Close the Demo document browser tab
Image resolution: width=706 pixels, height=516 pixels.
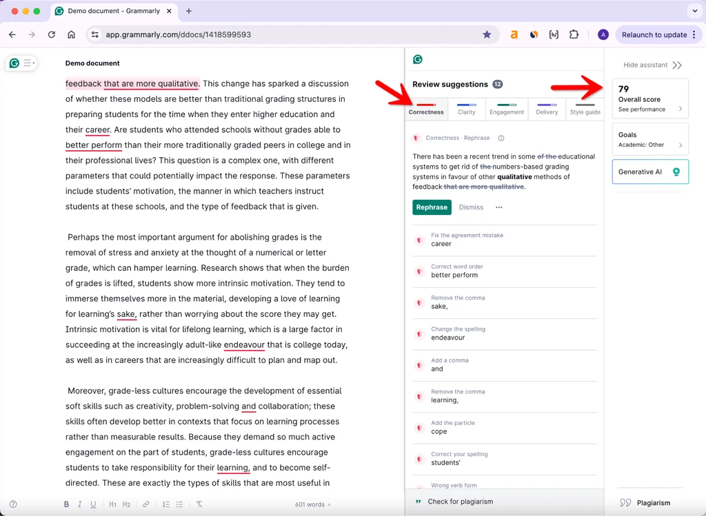click(170, 11)
